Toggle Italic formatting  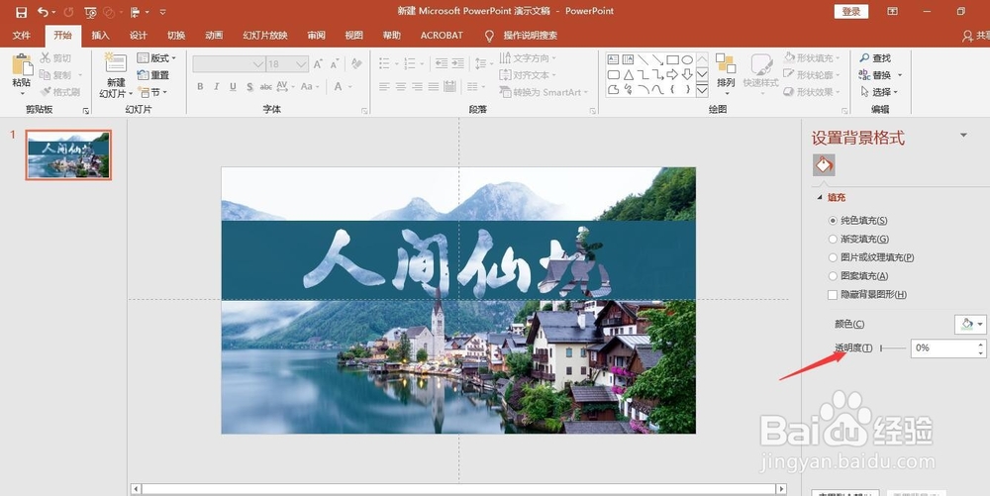217,86
